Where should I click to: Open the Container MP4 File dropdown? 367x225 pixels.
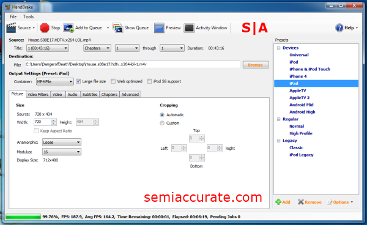tap(55, 82)
